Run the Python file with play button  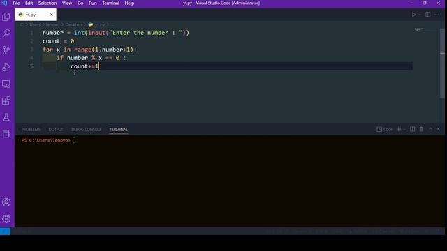pyautogui.click(x=413, y=14)
